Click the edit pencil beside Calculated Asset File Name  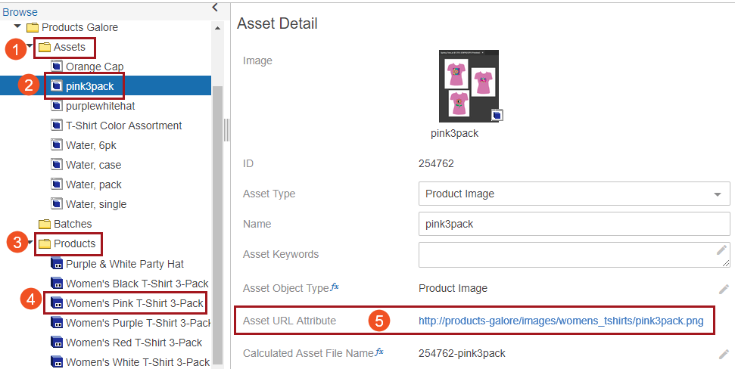coord(724,353)
